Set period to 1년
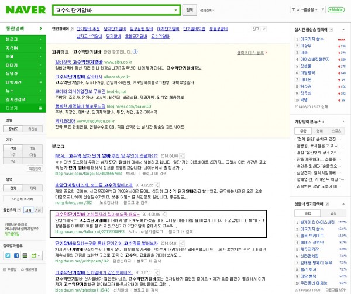Viewport: 351px width, 294px height. coord(13,161)
